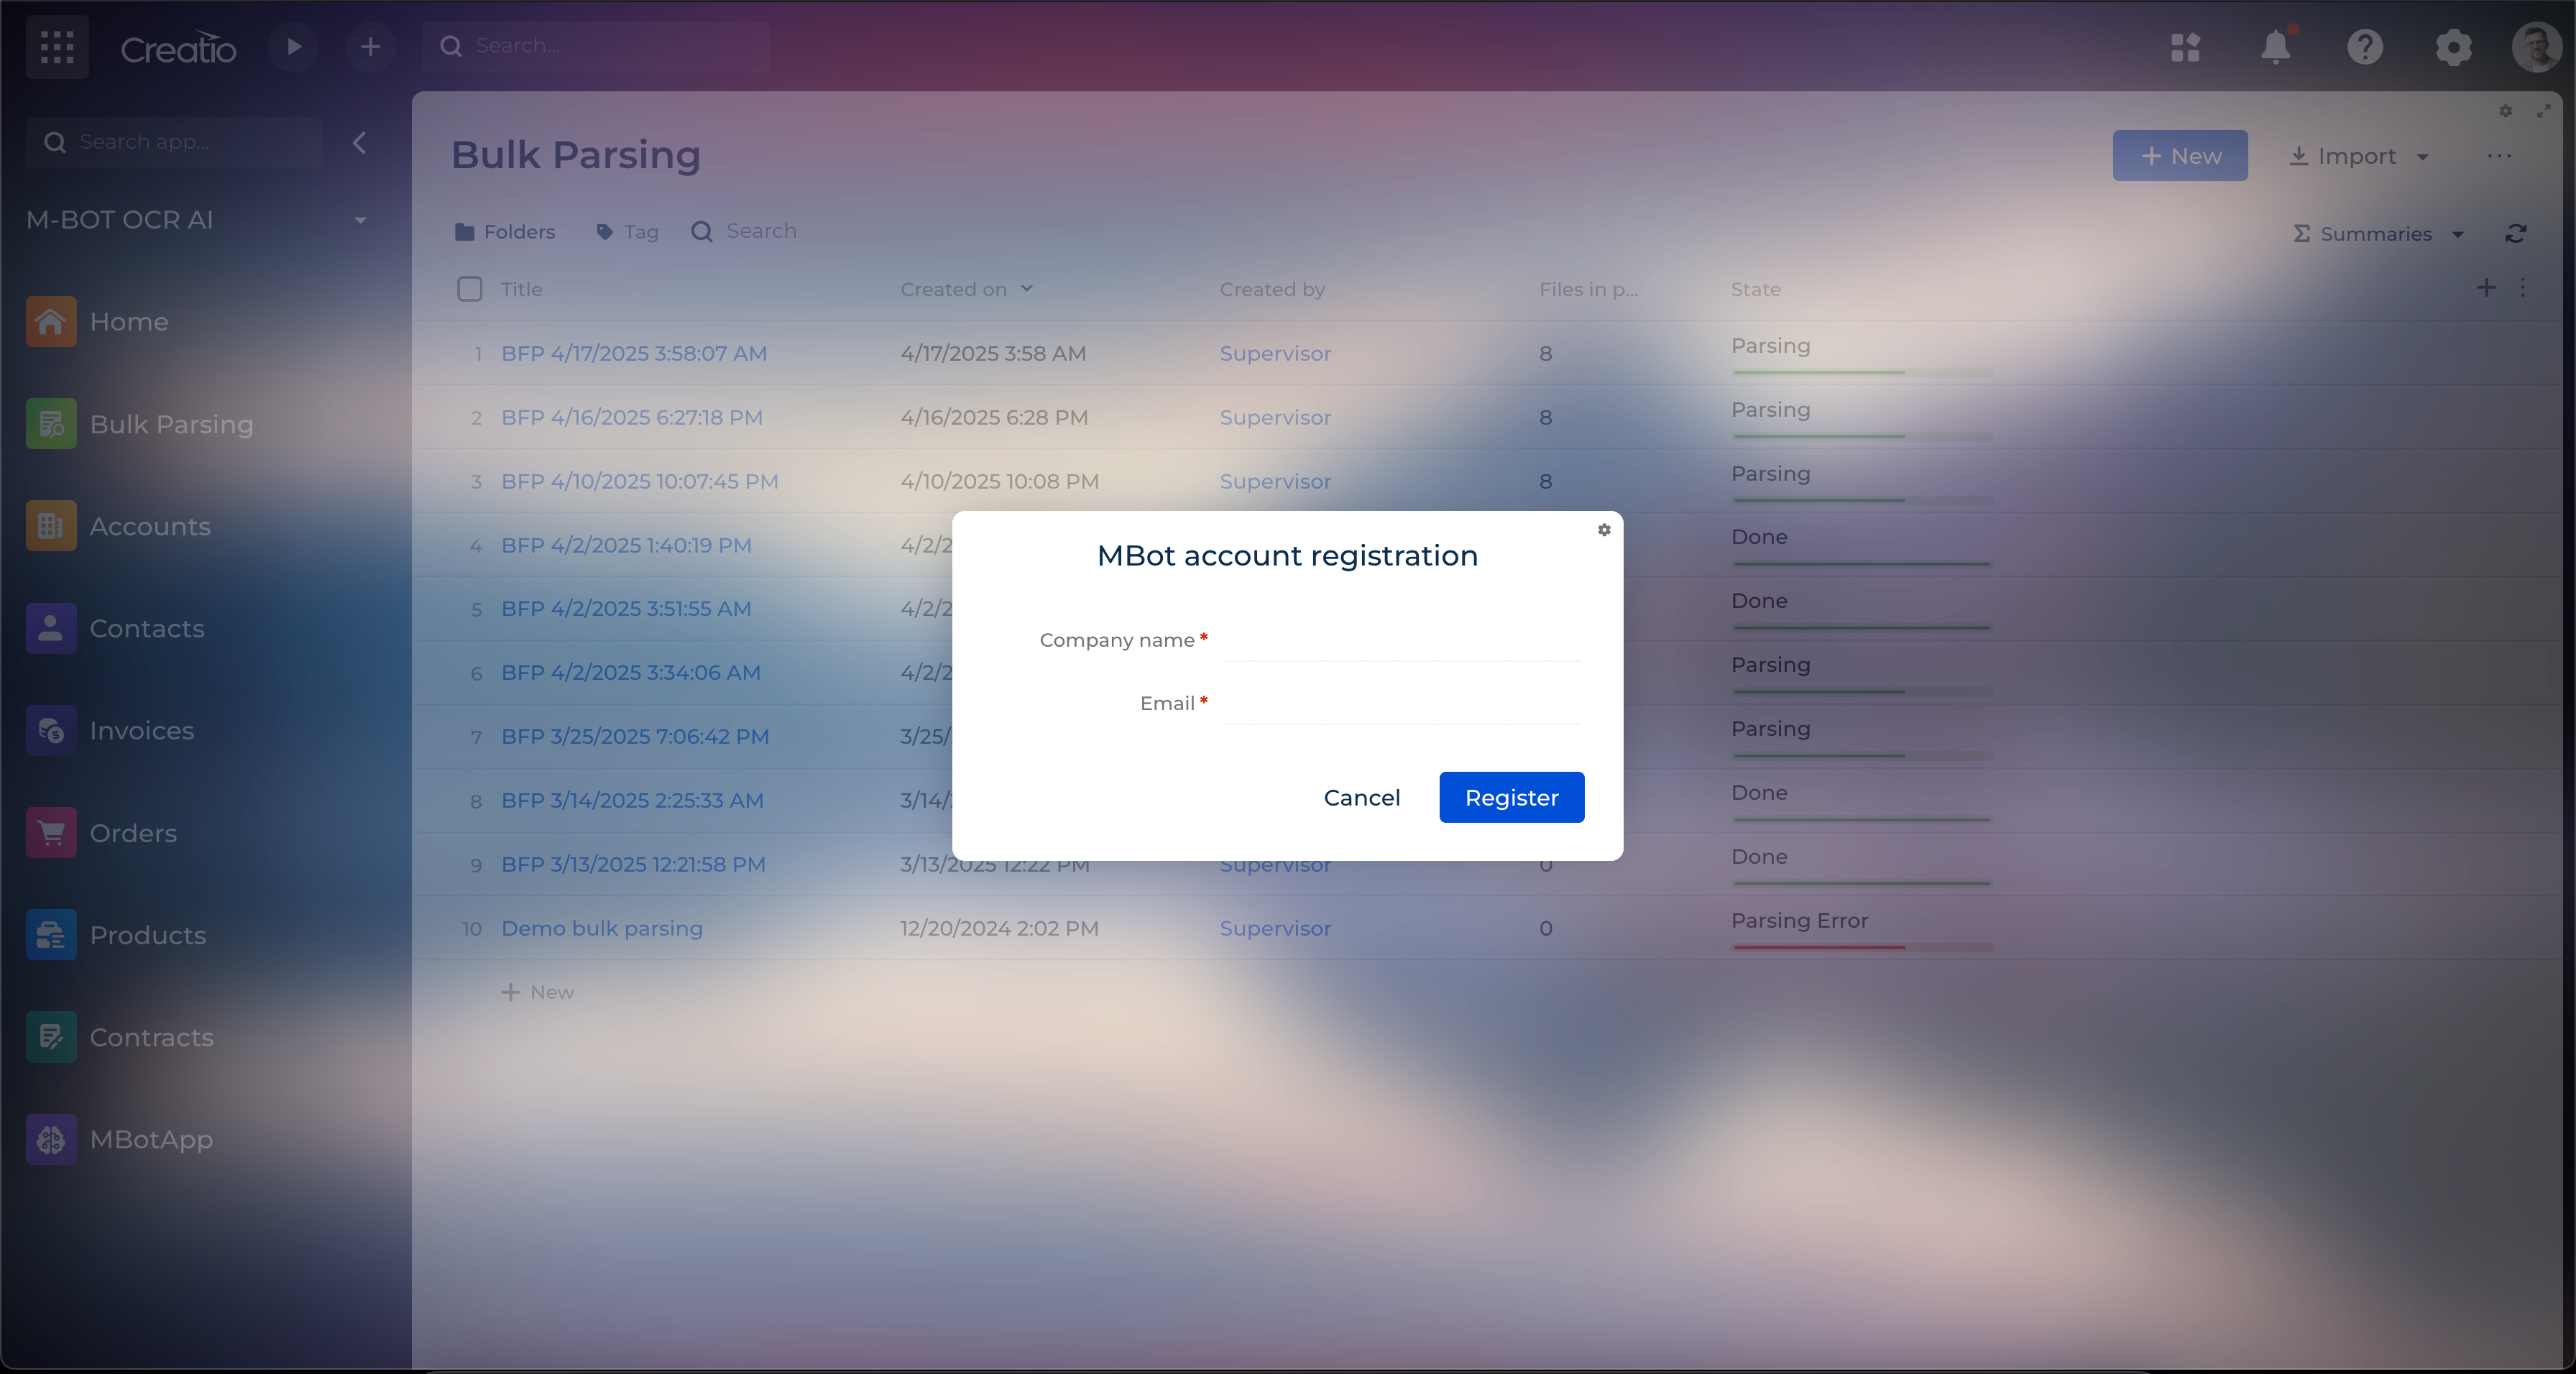
Task: Sort by Created on column arrow
Action: (x=1027, y=288)
